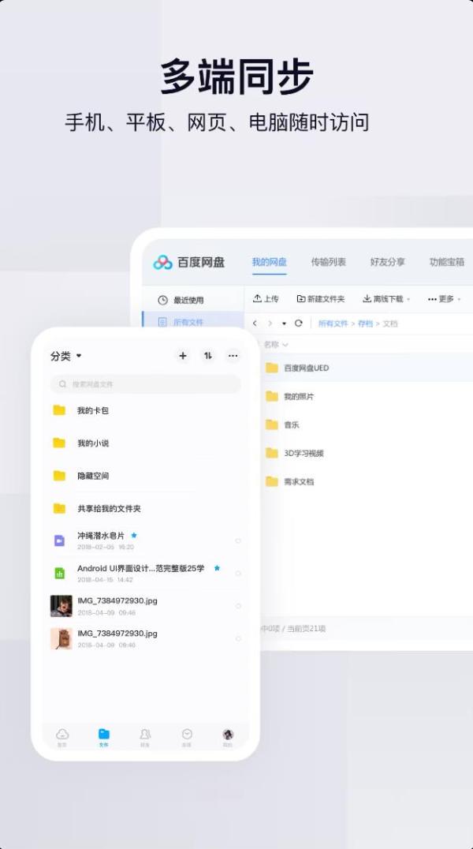This screenshot has height=849, width=473.
Task: Open the 分类 category dropdown
Action: tap(65, 356)
